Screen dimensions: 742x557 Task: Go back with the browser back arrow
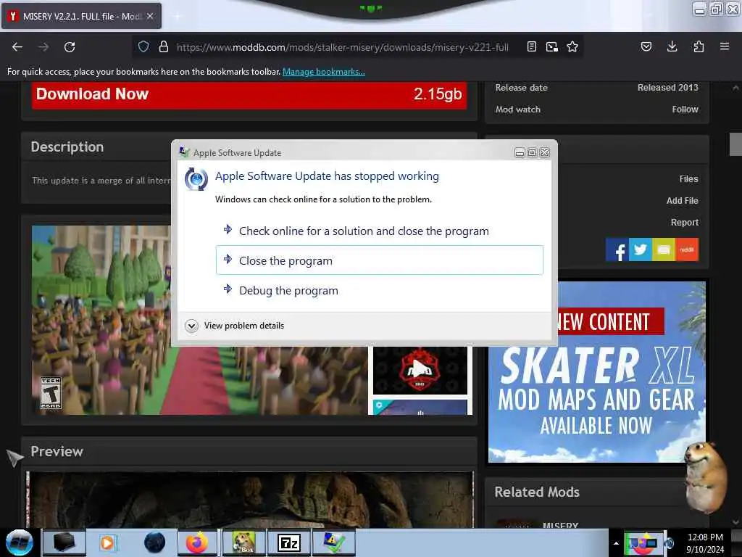pyautogui.click(x=17, y=47)
